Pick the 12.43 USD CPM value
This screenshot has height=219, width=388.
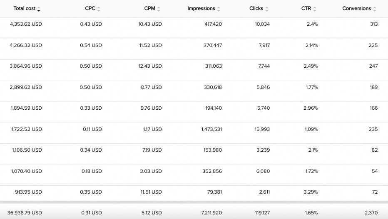(x=150, y=66)
